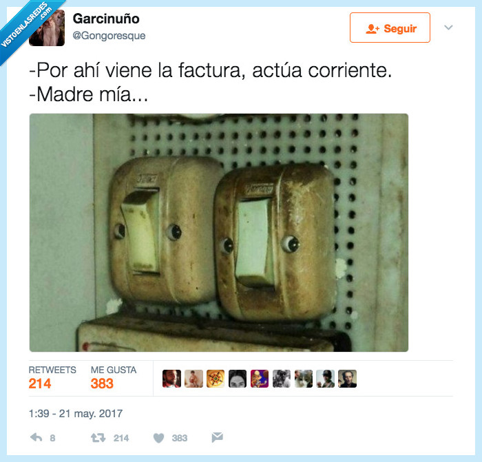Expand the tweet options chevron menu
The height and width of the screenshot is (462, 482).
pyautogui.click(x=448, y=28)
